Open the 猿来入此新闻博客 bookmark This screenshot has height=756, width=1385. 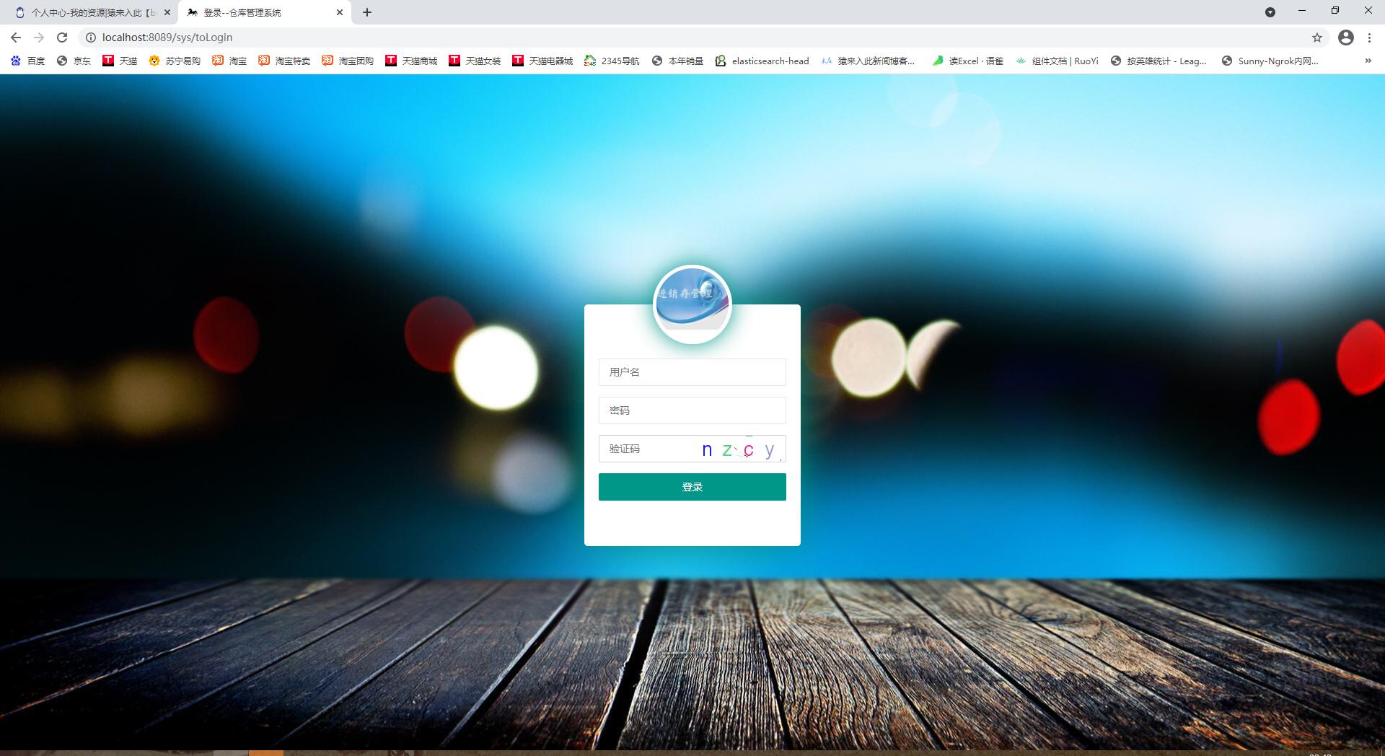click(868, 61)
